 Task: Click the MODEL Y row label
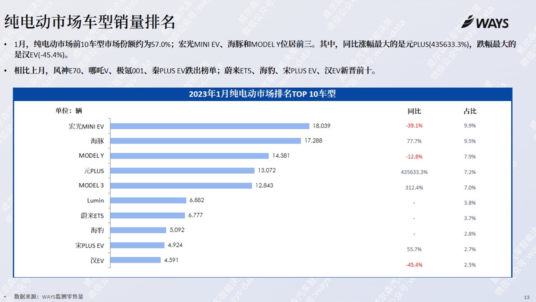91,156
